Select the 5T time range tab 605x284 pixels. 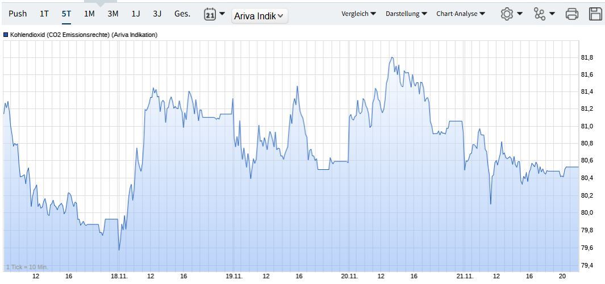[x=66, y=14]
